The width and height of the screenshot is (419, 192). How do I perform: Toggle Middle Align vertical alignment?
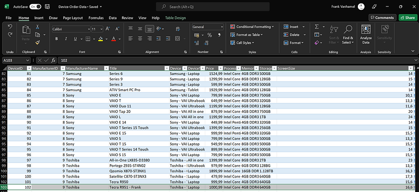[x=140, y=29]
